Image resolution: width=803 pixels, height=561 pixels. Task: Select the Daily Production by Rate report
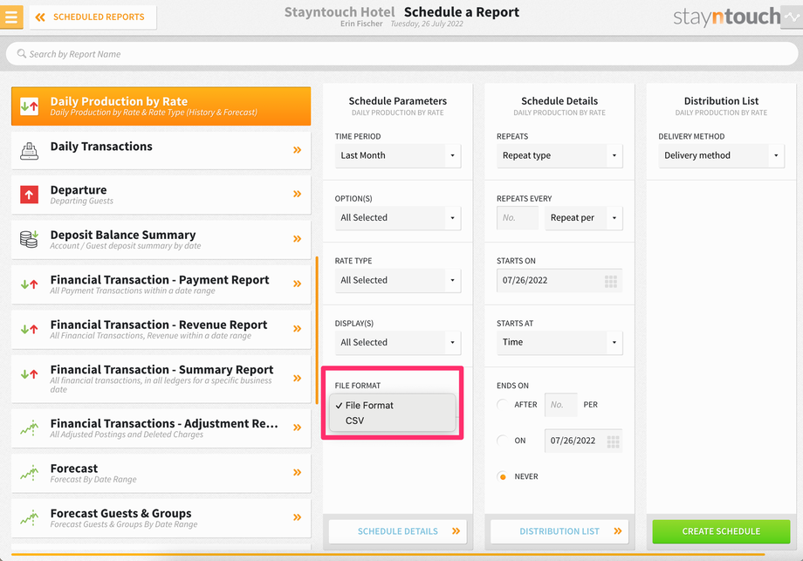click(161, 106)
